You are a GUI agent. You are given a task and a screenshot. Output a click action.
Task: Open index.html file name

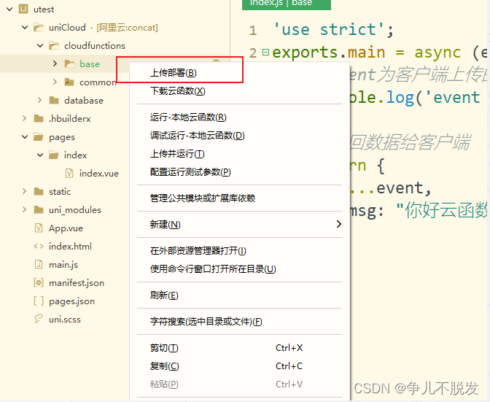(x=70, y=247)
